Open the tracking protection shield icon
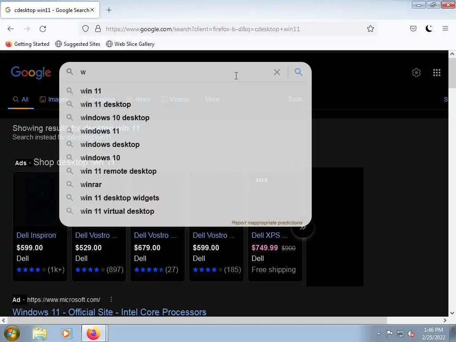Screen dimensions: 456x342 pyautogui.click(x=85, y=28)
